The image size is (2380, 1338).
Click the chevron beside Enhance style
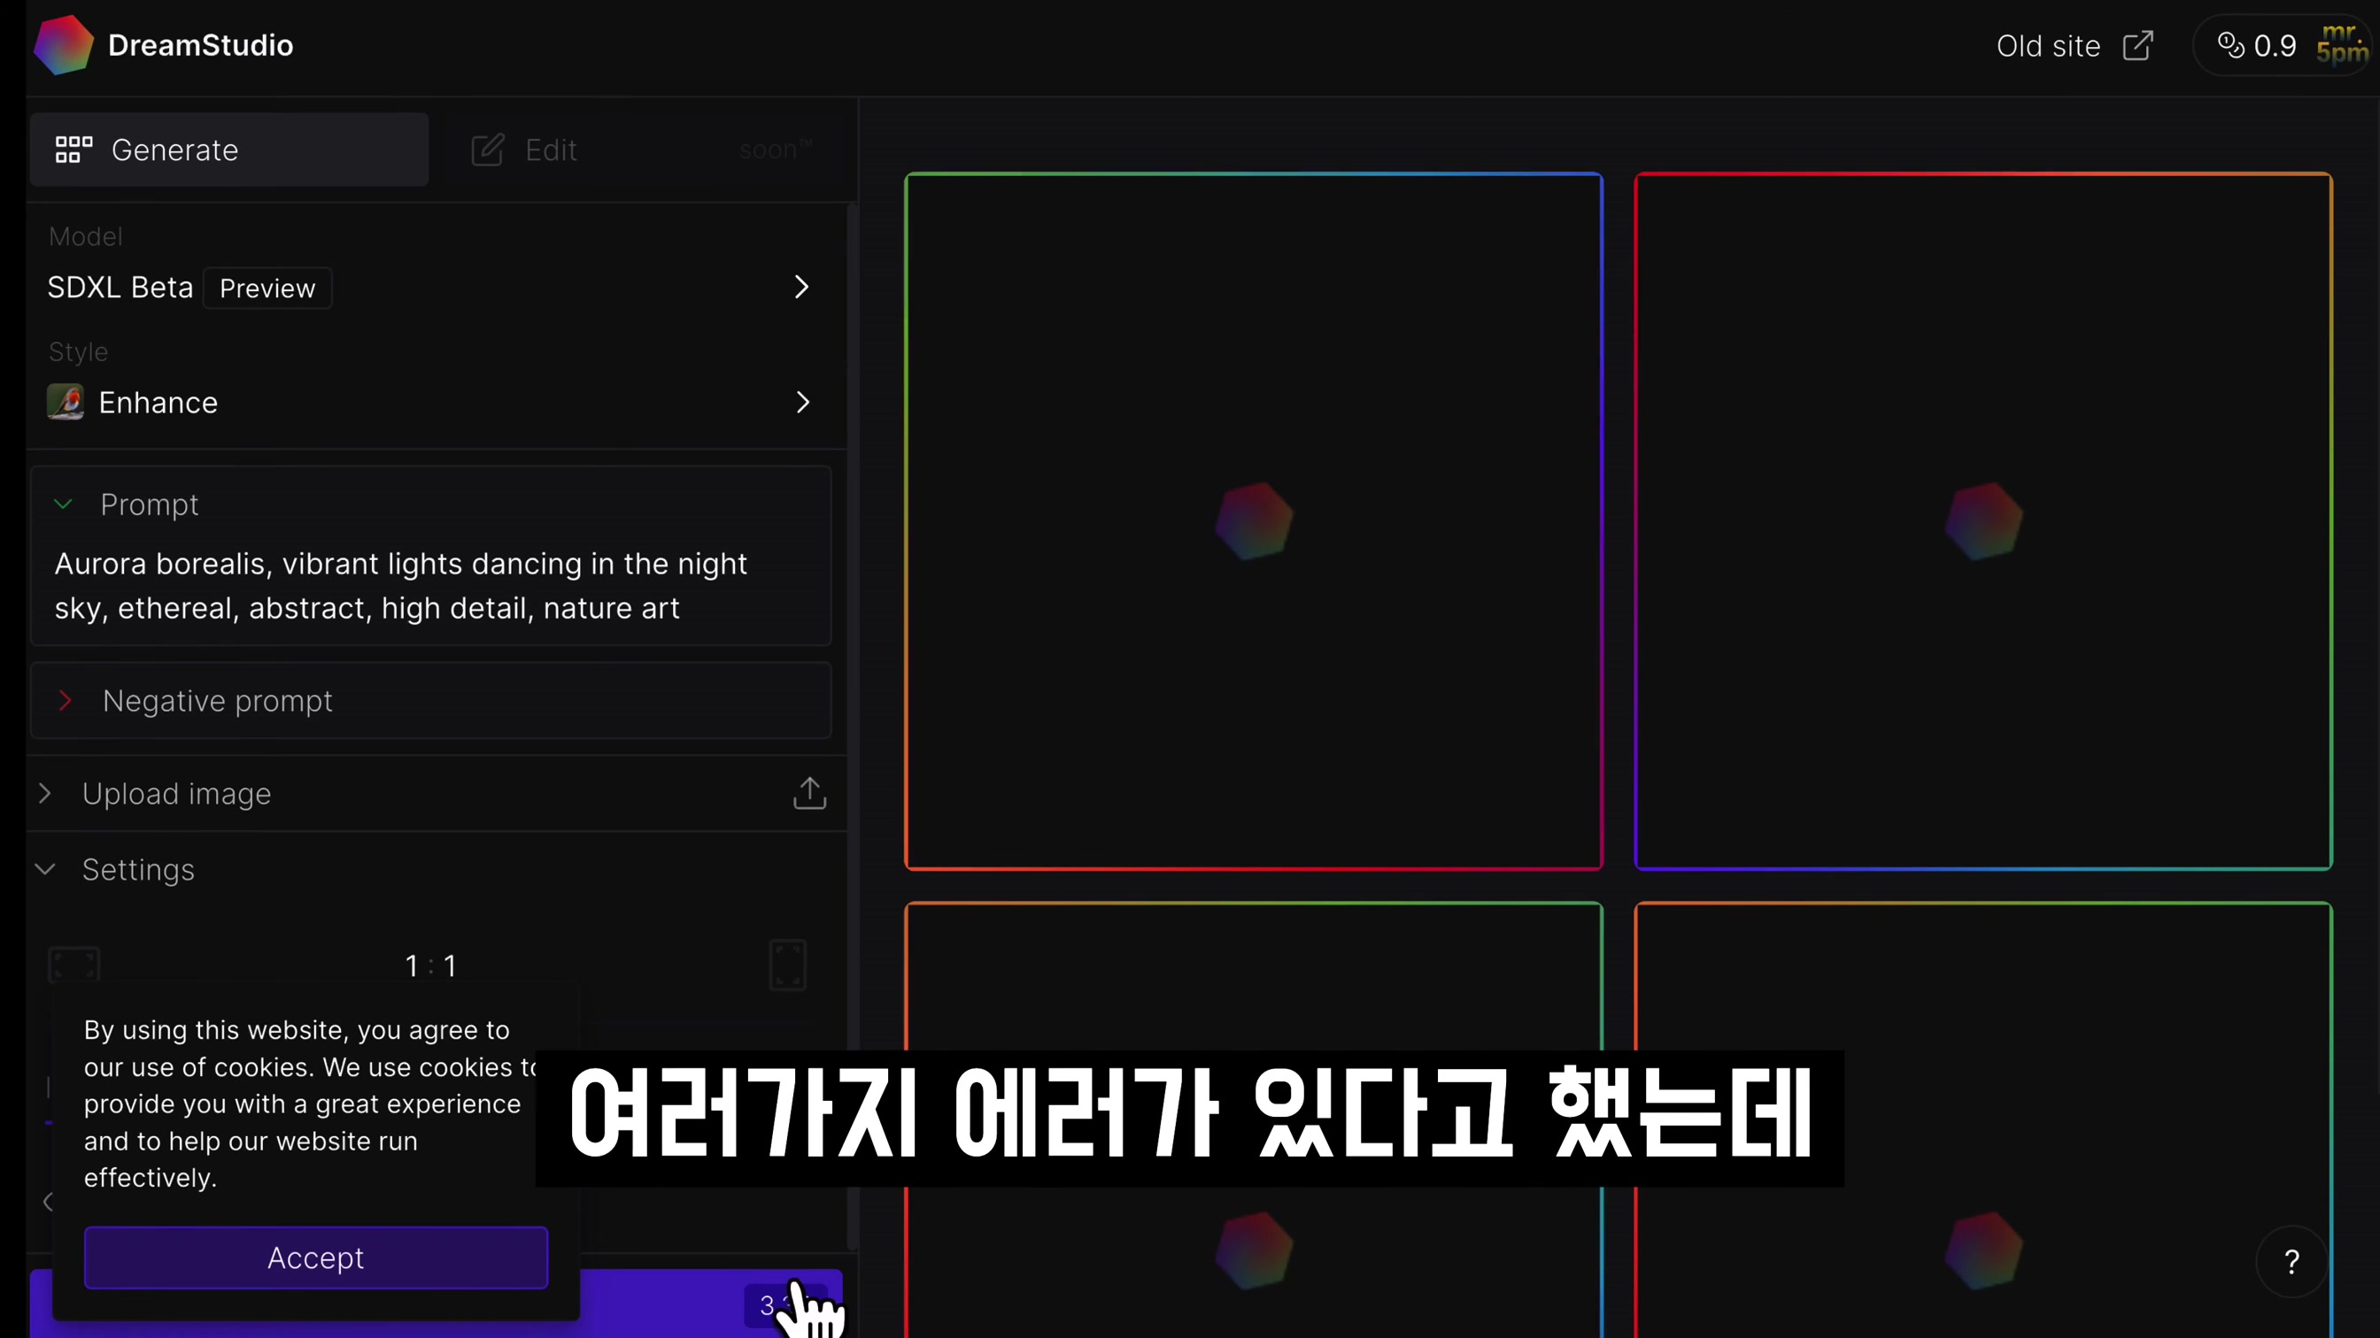tap(802, 403)
